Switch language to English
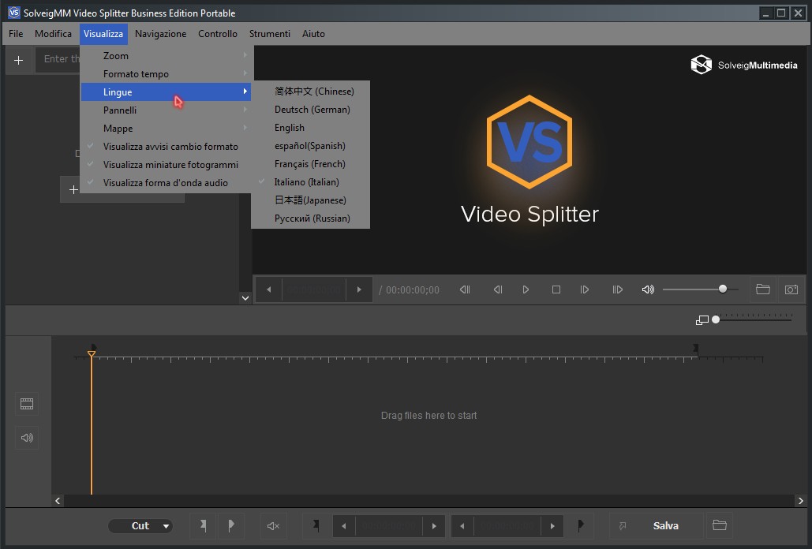 [311, 127]
